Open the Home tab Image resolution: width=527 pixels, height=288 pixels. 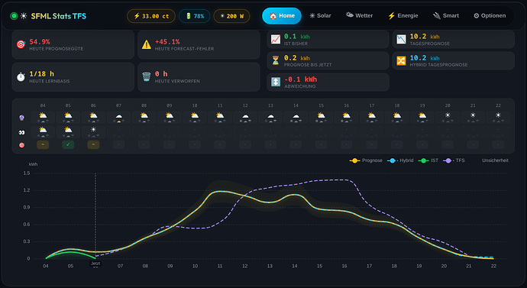282,16
